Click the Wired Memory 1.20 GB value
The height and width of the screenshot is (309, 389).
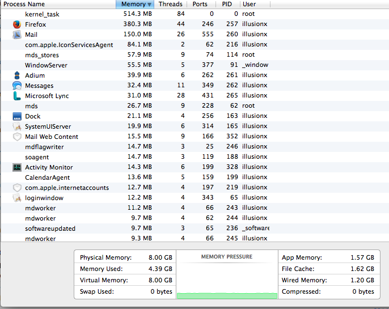coord(362,280)
